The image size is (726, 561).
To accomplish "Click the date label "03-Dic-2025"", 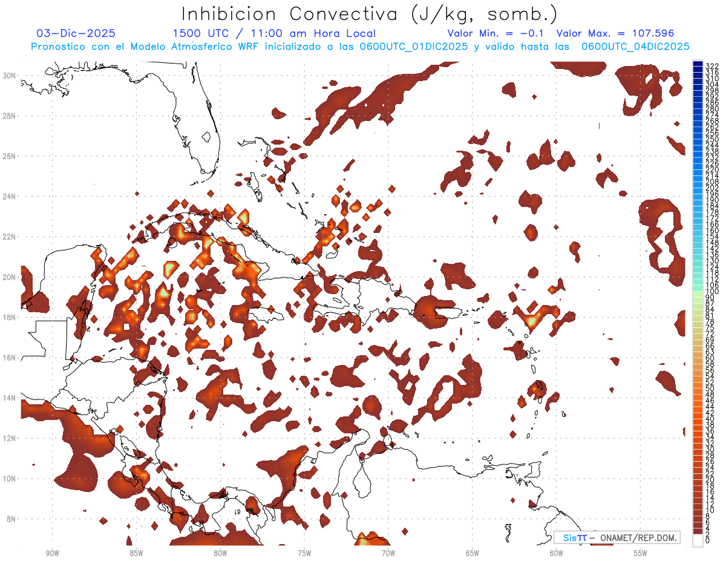I will [x=76, y=34].
